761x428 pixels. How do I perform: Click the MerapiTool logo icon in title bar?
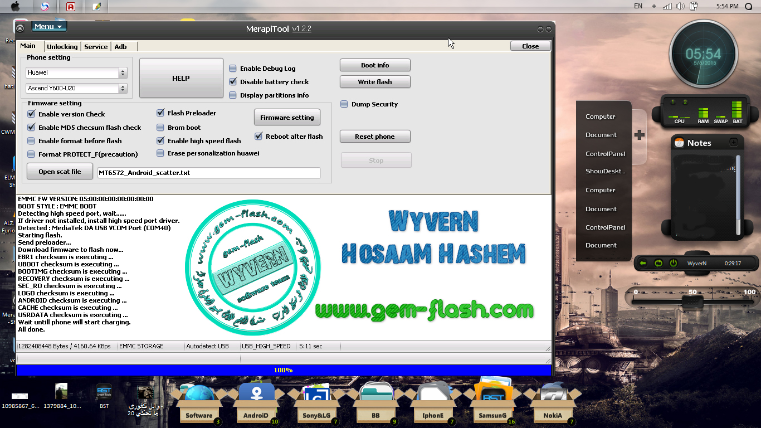click(20, 28)
